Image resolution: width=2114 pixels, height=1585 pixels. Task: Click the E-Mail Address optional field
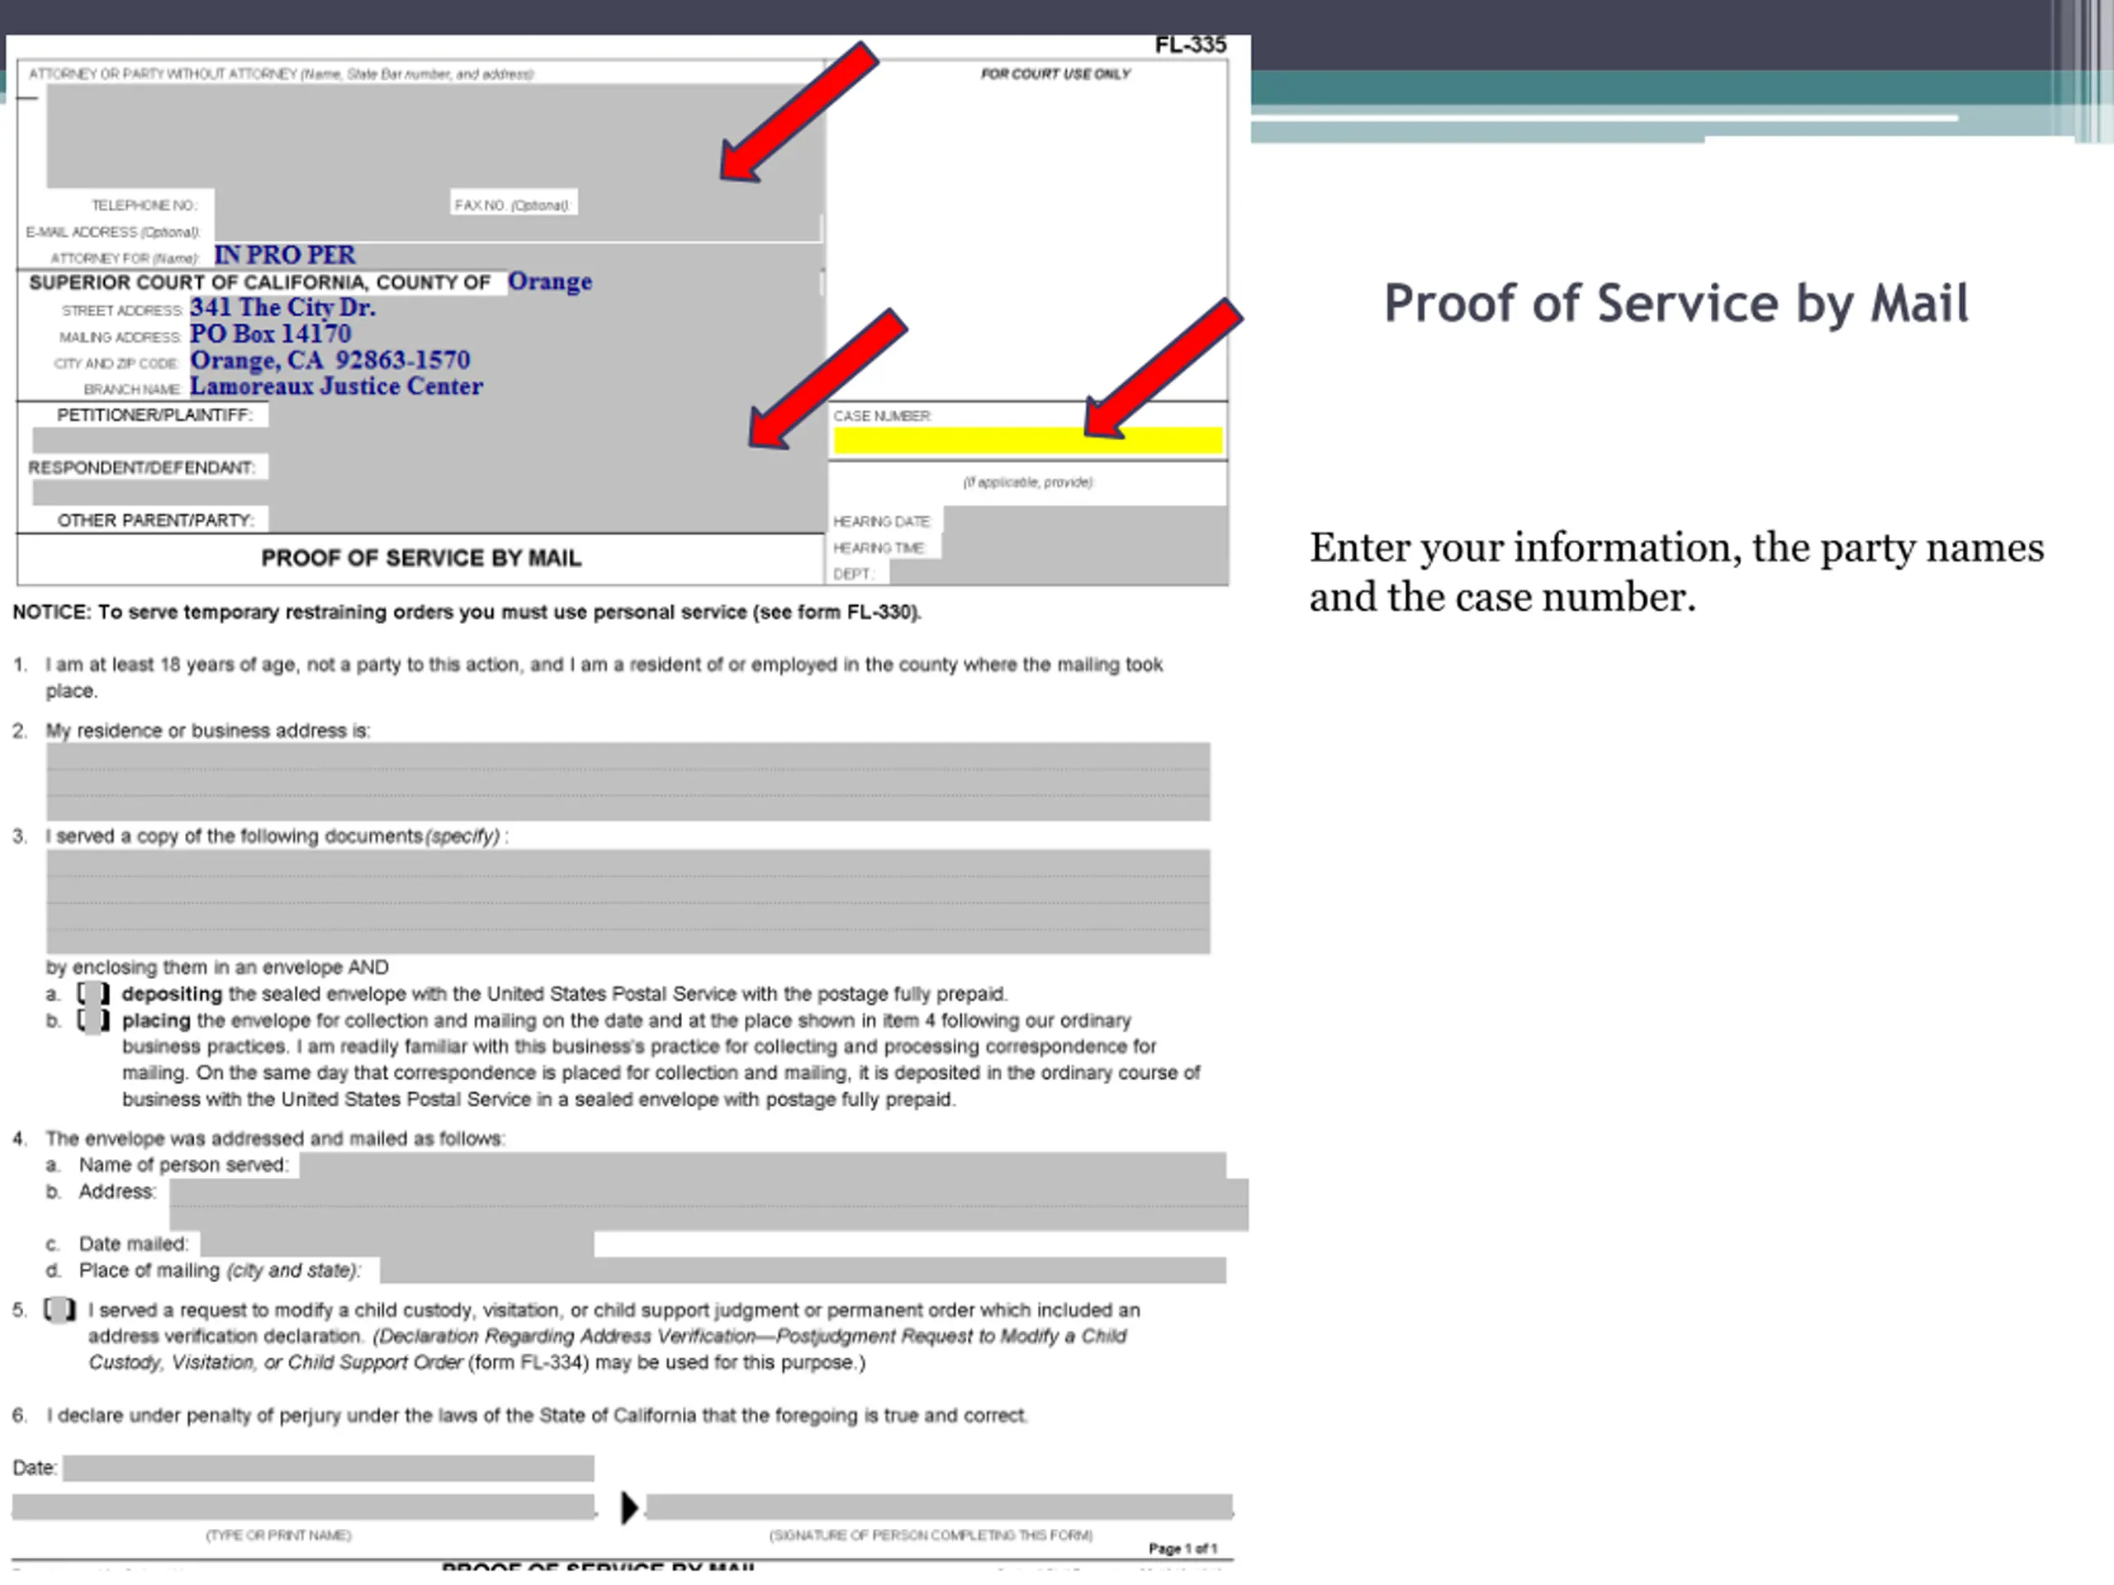(x=517, y=230)
